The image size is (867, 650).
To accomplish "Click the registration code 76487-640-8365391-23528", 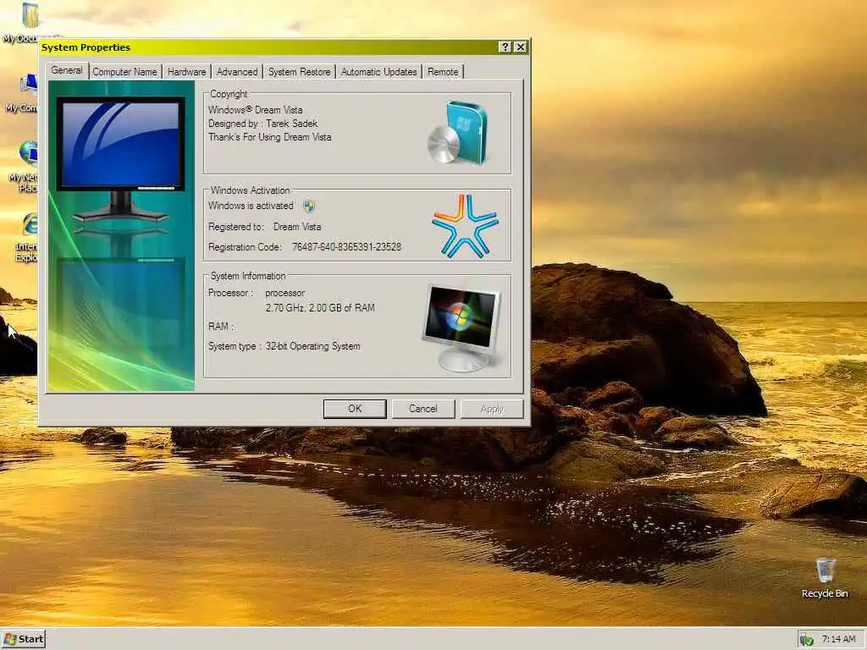I will [x=346, y=247].
